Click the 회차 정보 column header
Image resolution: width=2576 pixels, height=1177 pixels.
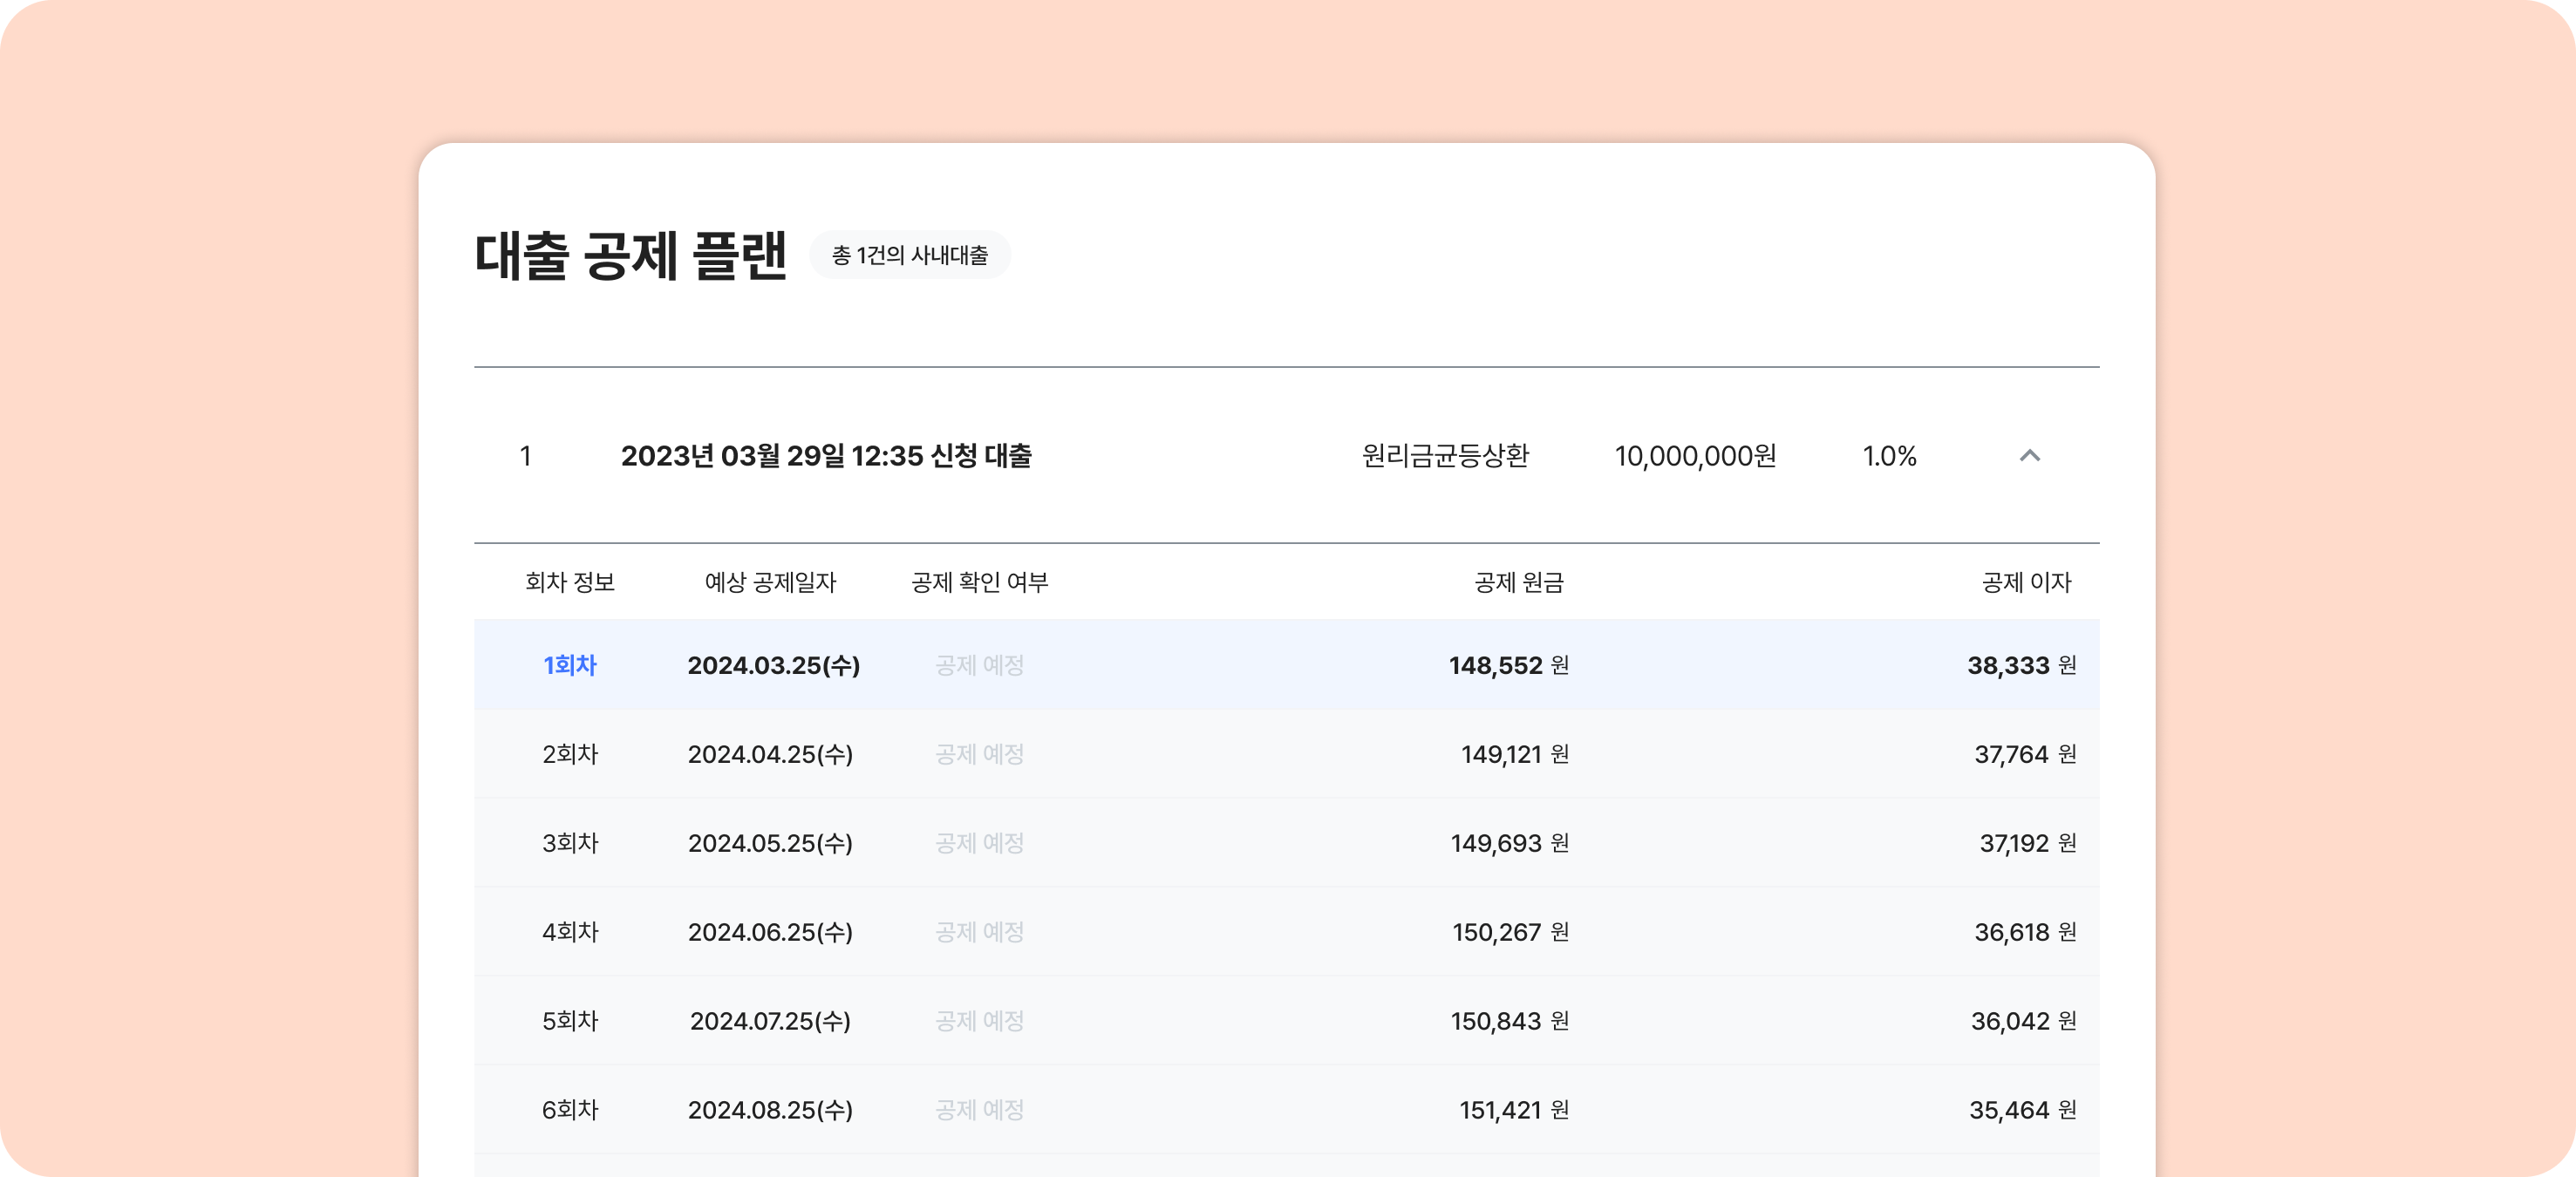coord(569,582)
